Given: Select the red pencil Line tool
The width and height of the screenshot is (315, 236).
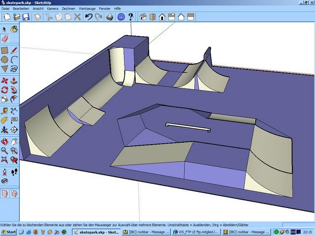Looking at the screenshot, I should 14,50.
